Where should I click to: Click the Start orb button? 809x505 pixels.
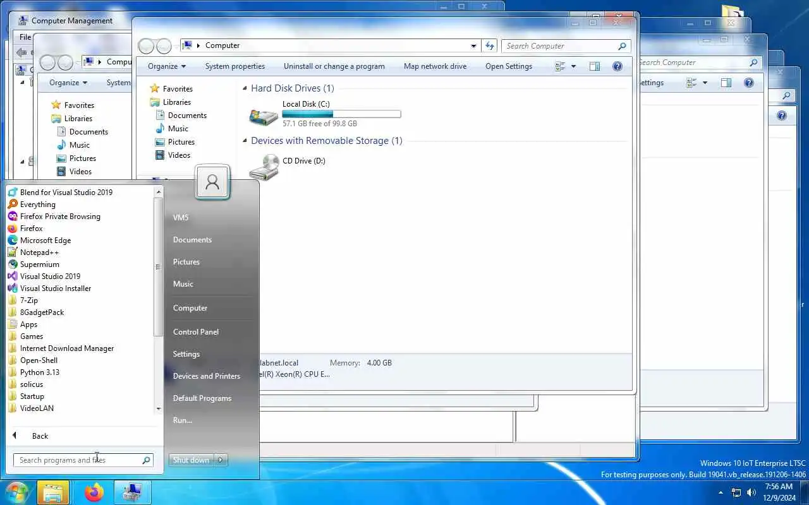(x=16, y=492)
